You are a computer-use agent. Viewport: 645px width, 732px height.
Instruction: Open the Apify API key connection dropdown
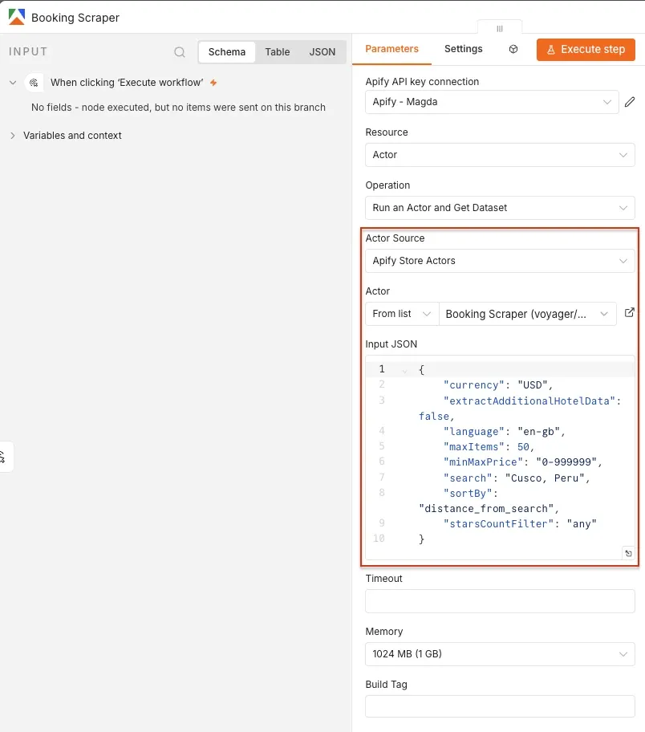[x=492, y=102]
